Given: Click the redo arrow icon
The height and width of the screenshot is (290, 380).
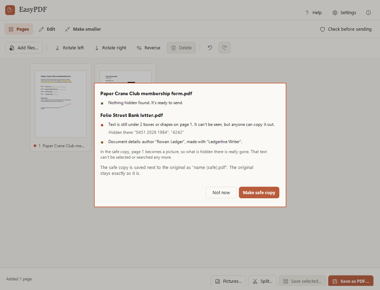Looking at the screenshot, I should point(224,48).
